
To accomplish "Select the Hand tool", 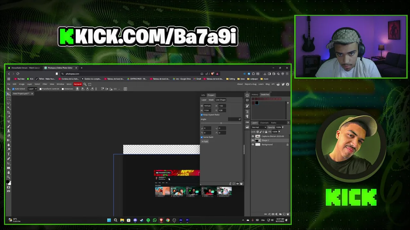I will 9,172.
